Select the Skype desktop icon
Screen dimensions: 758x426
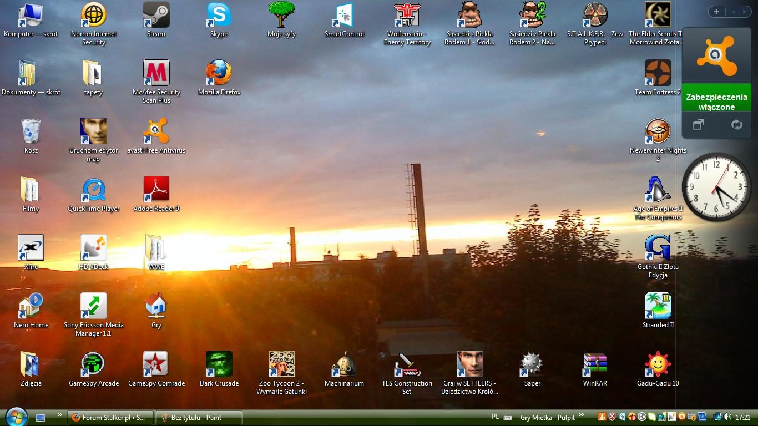pos(219,15)
